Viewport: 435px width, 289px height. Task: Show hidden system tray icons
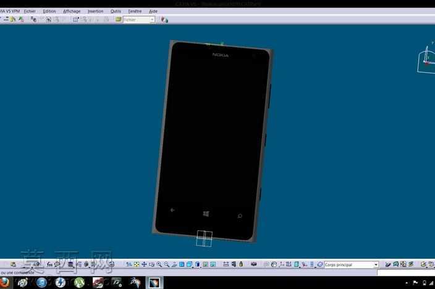(x=407, y=283)
